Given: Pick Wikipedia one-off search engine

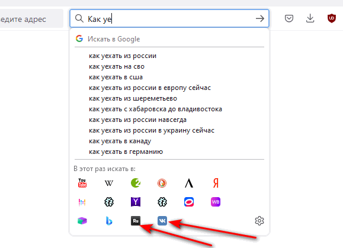Looking at the screenshot, I should (x=109, y=183).
